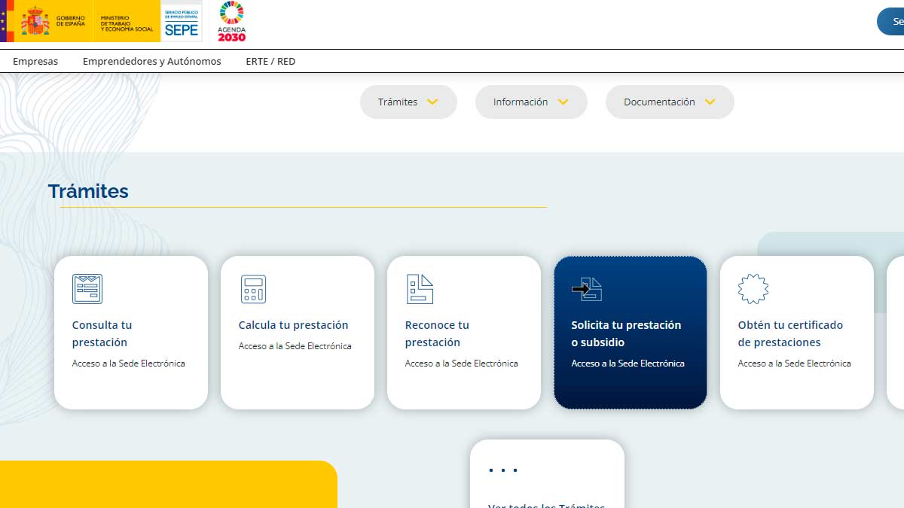Image resolution: width=904 pixels, height=508 pixels.
Task: Open Emprendedores y Autónomos section
Action: pos(151,61)
